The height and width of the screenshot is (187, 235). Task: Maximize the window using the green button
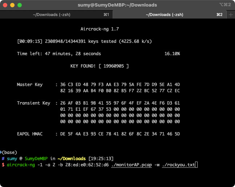20,5
